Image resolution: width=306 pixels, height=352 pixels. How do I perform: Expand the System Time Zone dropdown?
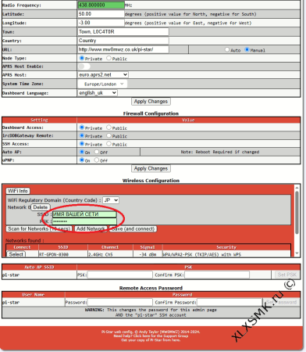coord(102,84)
